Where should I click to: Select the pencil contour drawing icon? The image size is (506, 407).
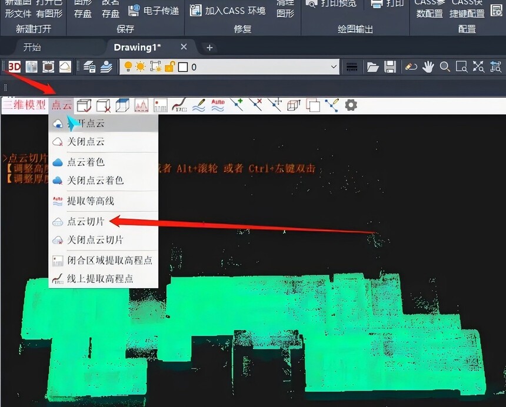click(x=199, y=105)
